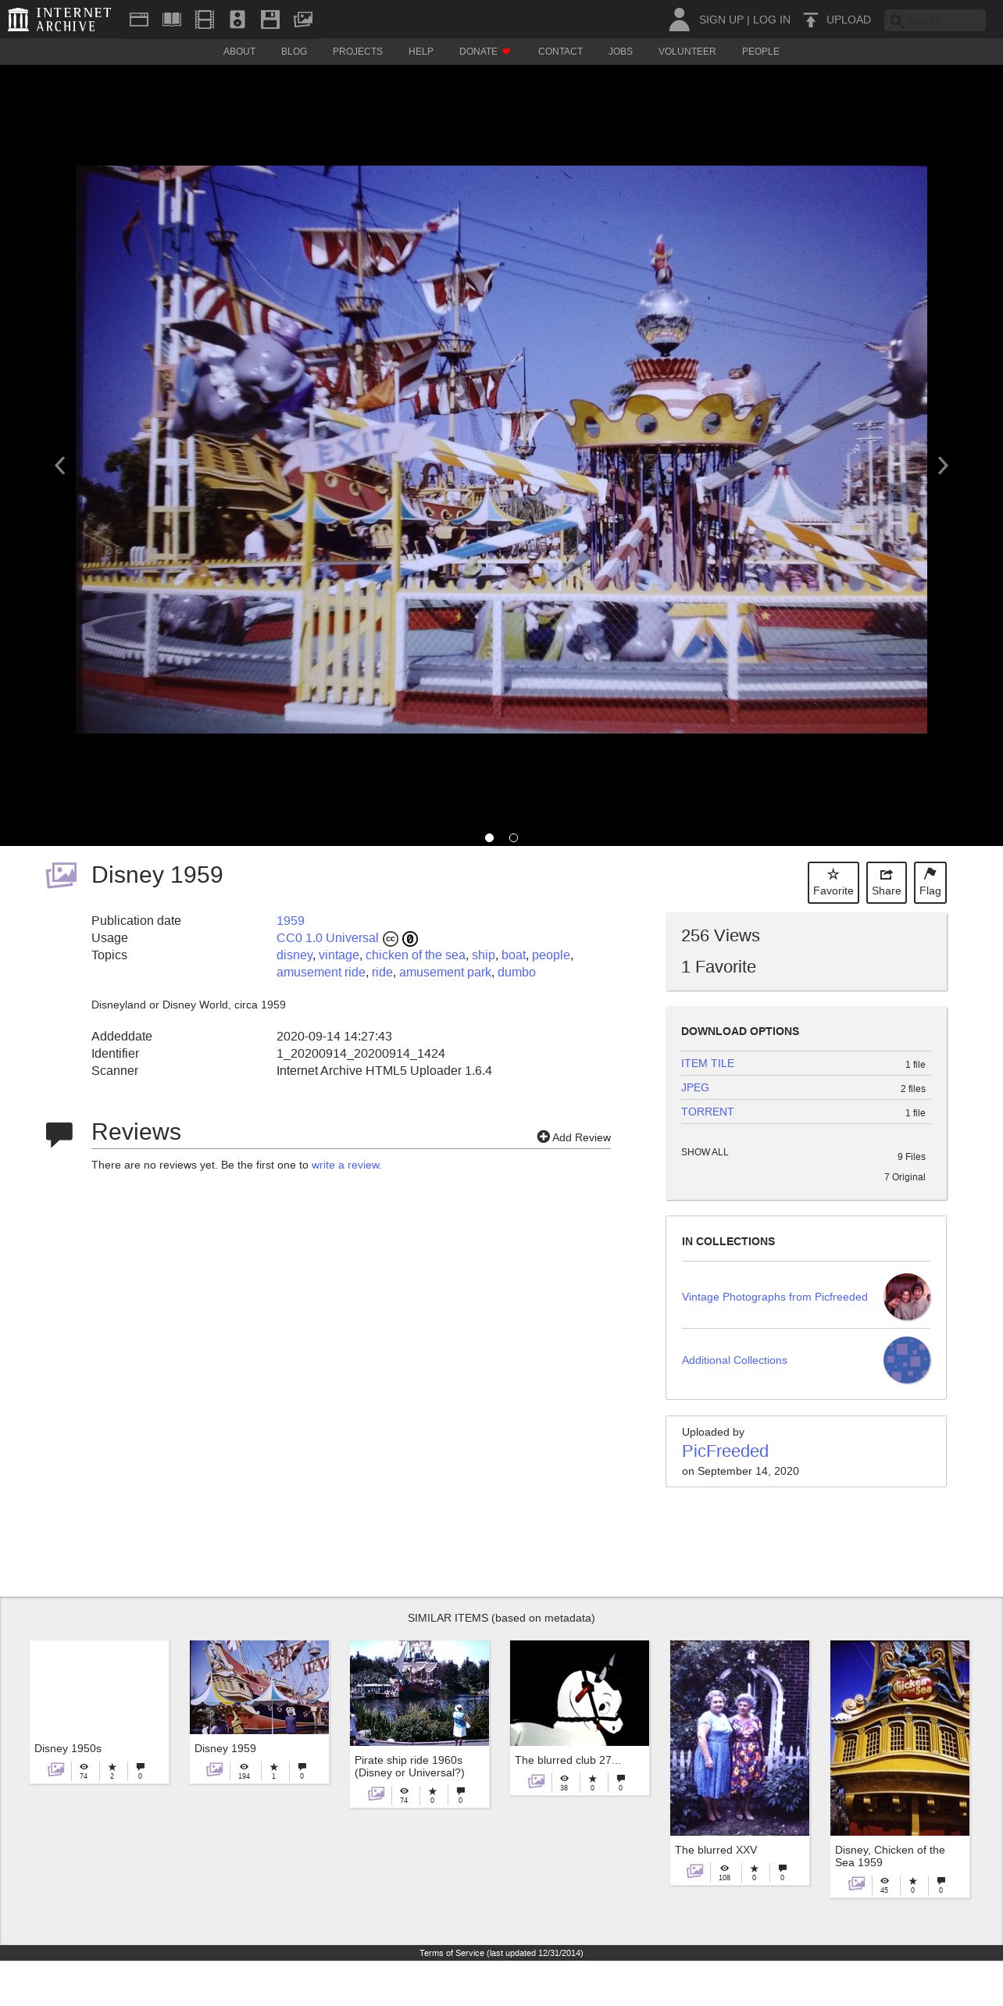Open similar item 'Disney 1959' thumbnail
The image size is (1003, 2006).
coord(259,1687)
